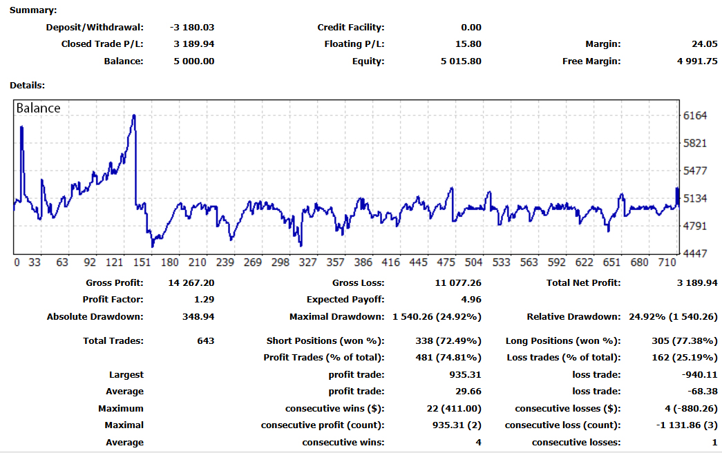Select the Free Margin value 4 991.75

696,61
